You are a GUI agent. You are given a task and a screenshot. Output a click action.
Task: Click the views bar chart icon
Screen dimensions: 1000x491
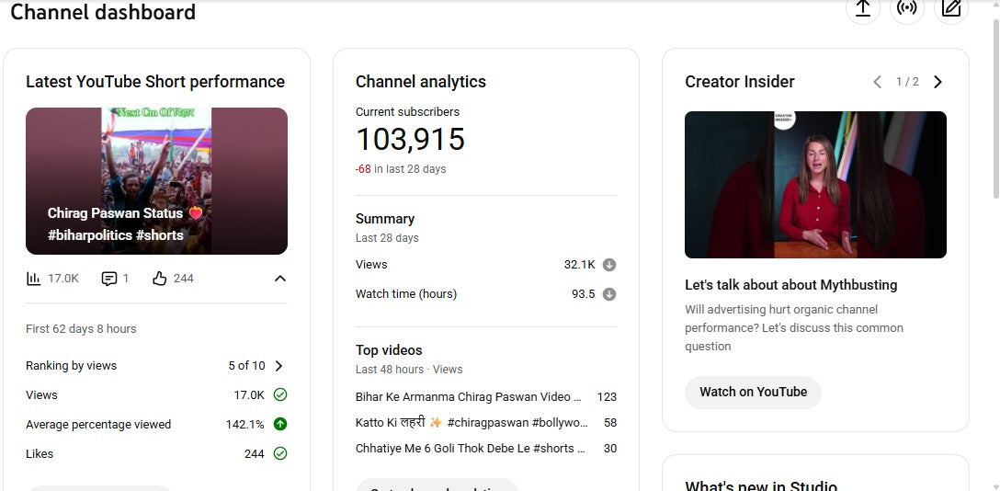tap(34, 279)
